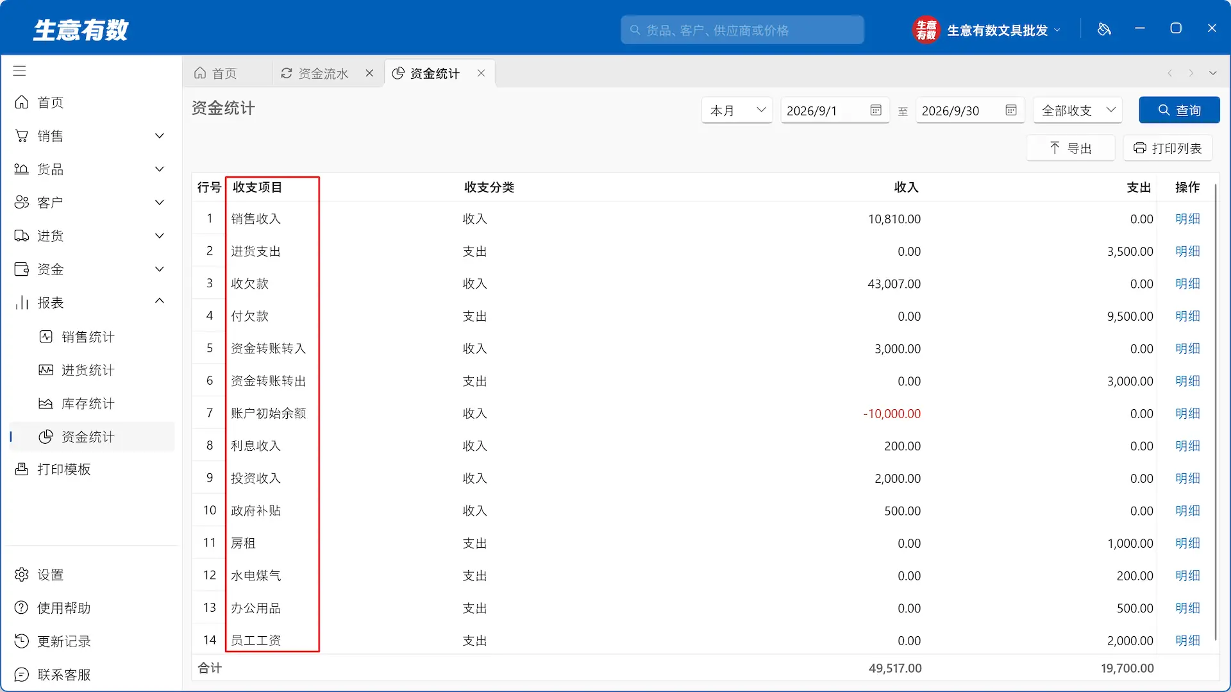This screenshot has height=692, width=1231.
Task: Click the 报表 bar chart icon
Action: click(x=22, y=303)
